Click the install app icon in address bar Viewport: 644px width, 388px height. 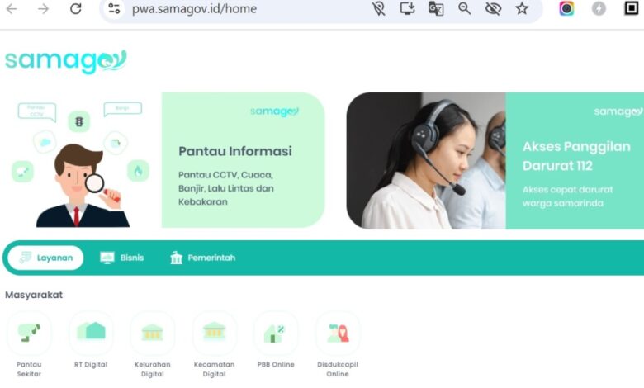pyautogui.click(x=407, y=8)
